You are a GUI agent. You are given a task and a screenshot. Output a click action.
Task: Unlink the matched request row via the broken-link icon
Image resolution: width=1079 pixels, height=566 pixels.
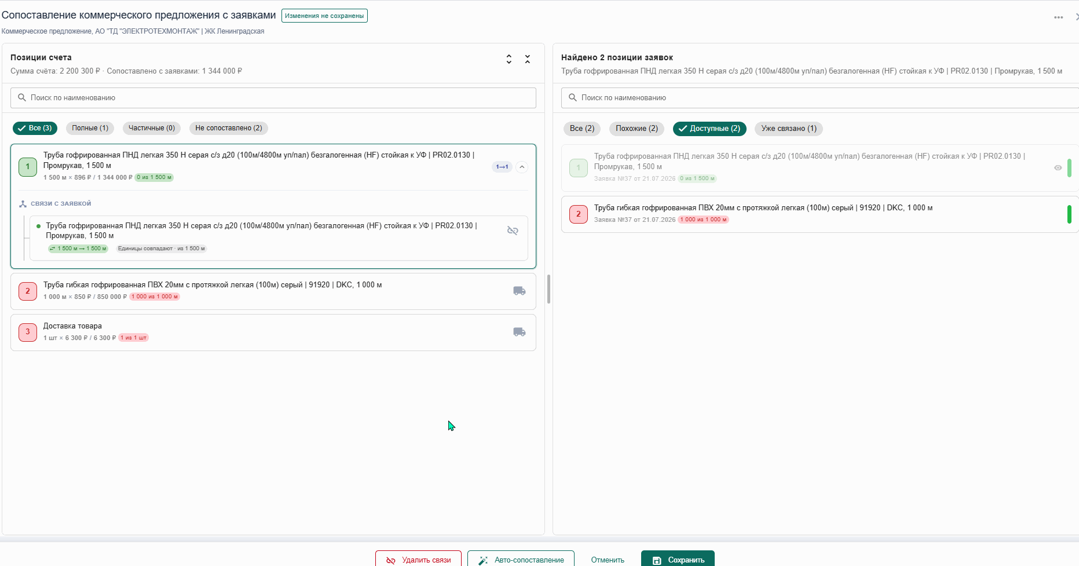click(513, 231)
